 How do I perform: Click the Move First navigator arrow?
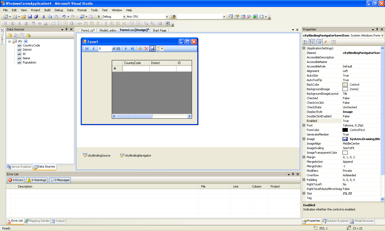click(x=87, y=49)
